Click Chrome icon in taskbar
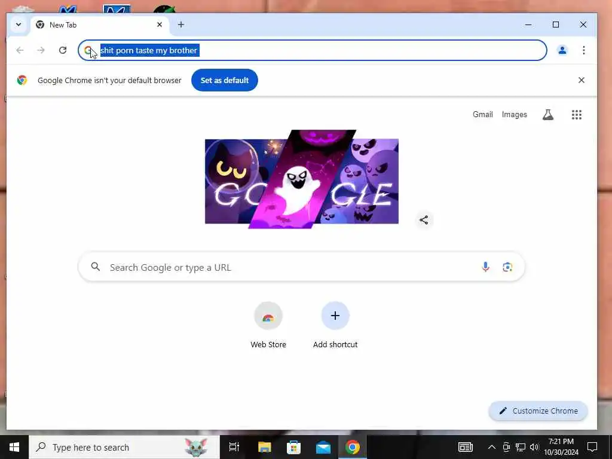612x459 pixels. [x=353, y=447]
